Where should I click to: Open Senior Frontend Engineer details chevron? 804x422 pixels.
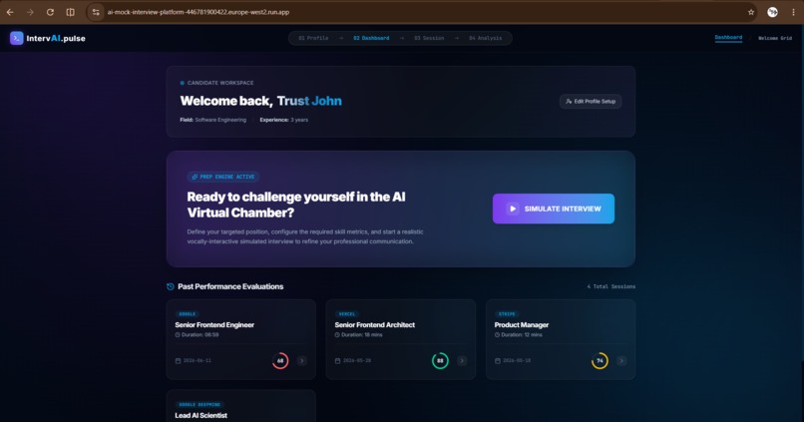click(x=301, y=361)
